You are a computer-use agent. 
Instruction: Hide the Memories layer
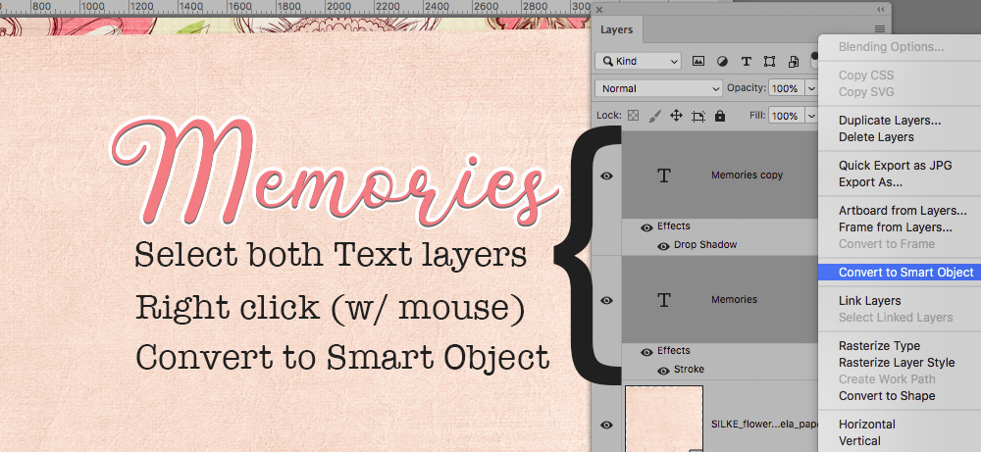(606, 301)
